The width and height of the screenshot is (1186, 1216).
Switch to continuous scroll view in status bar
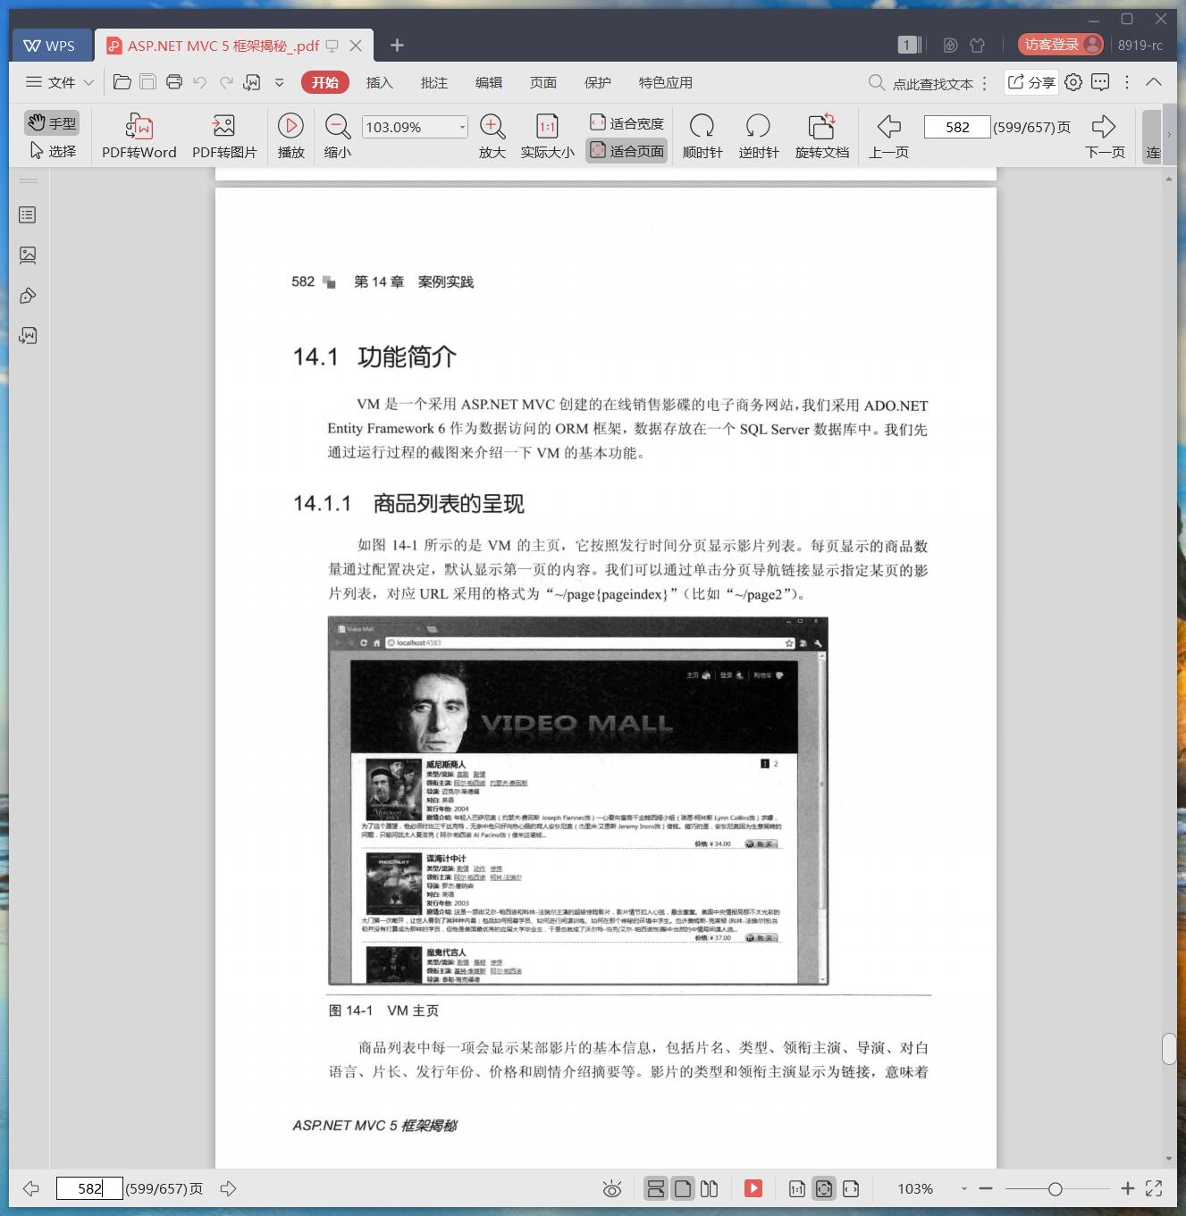coord(655,1188)
